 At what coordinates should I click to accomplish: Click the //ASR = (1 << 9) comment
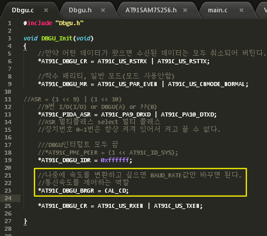click(73, 100)
